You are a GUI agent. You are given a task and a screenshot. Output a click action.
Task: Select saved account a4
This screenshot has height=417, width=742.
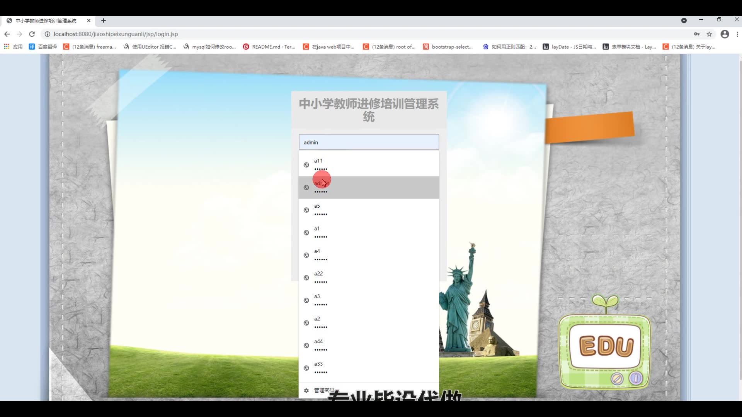[x=369, y=255]
